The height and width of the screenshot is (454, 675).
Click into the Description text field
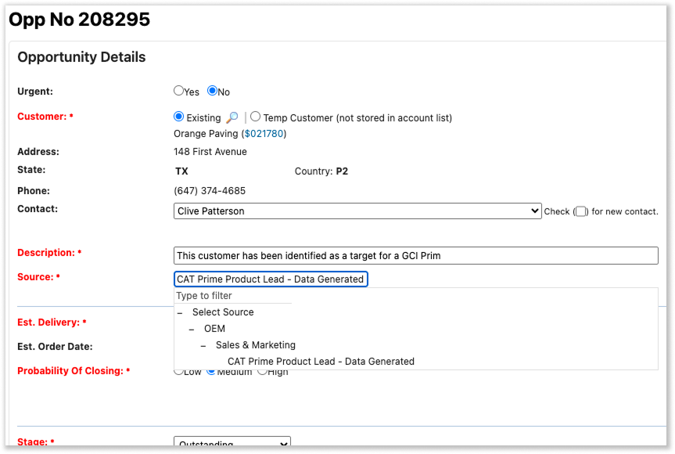[415, 256]
